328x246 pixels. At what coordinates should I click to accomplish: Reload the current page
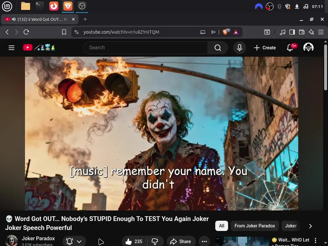click(26, 32)
